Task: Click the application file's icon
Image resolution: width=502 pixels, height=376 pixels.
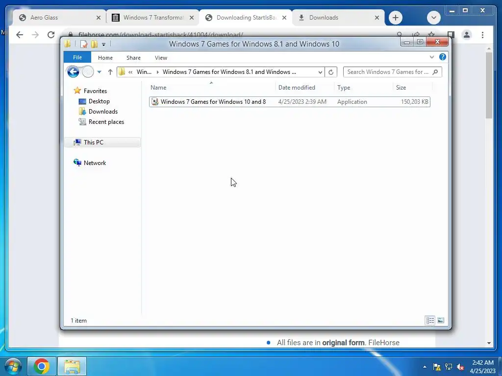Action: tap(155, 102)
